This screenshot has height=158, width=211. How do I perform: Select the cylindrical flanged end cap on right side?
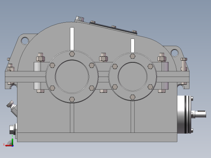coord(184,115)
